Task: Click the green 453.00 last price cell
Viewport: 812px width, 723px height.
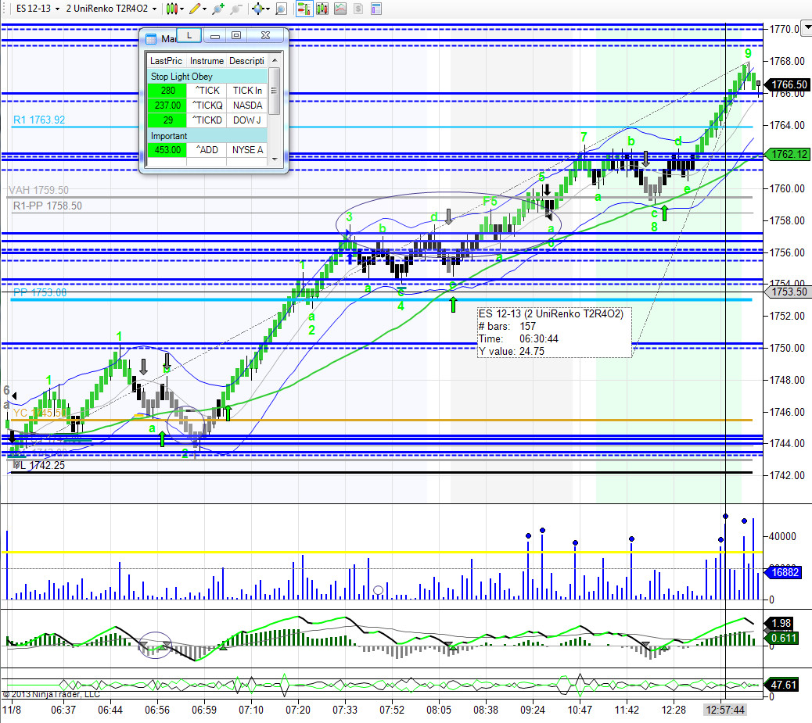Action: [x=167, y=150]
